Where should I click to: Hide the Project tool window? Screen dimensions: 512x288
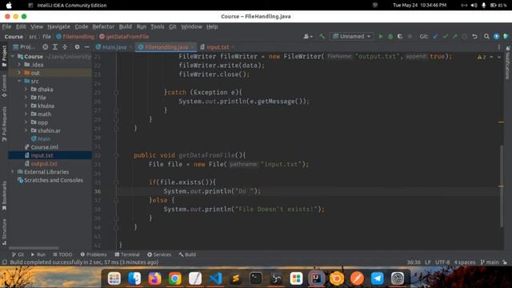(86, 47)
